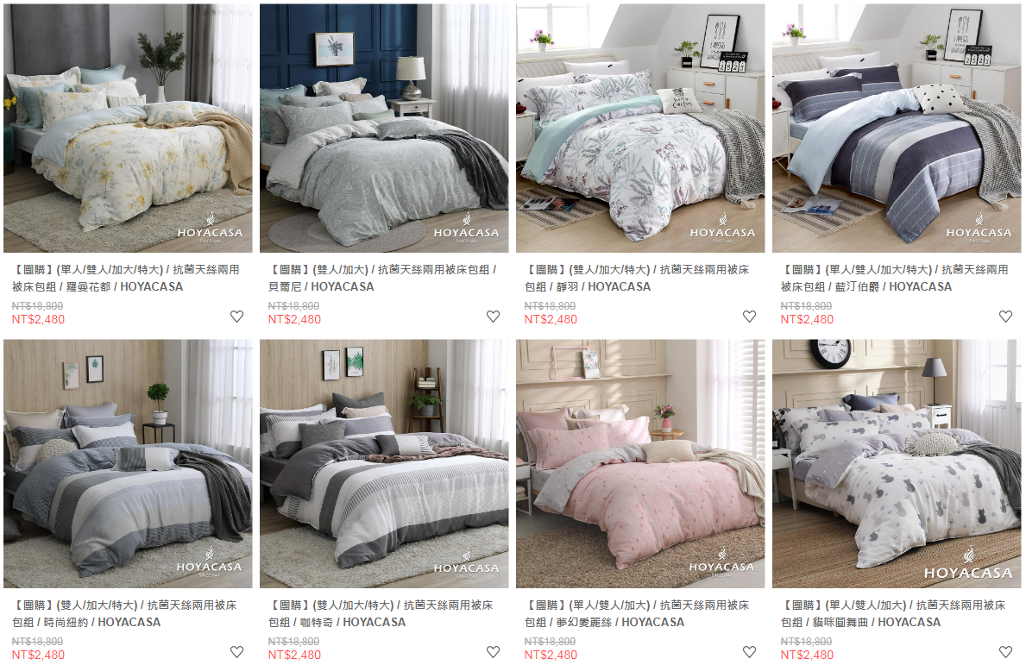Screen dimensions: 1026x665
Task: Open the 羅曼花都 product title link
Action: coord(126,278)
